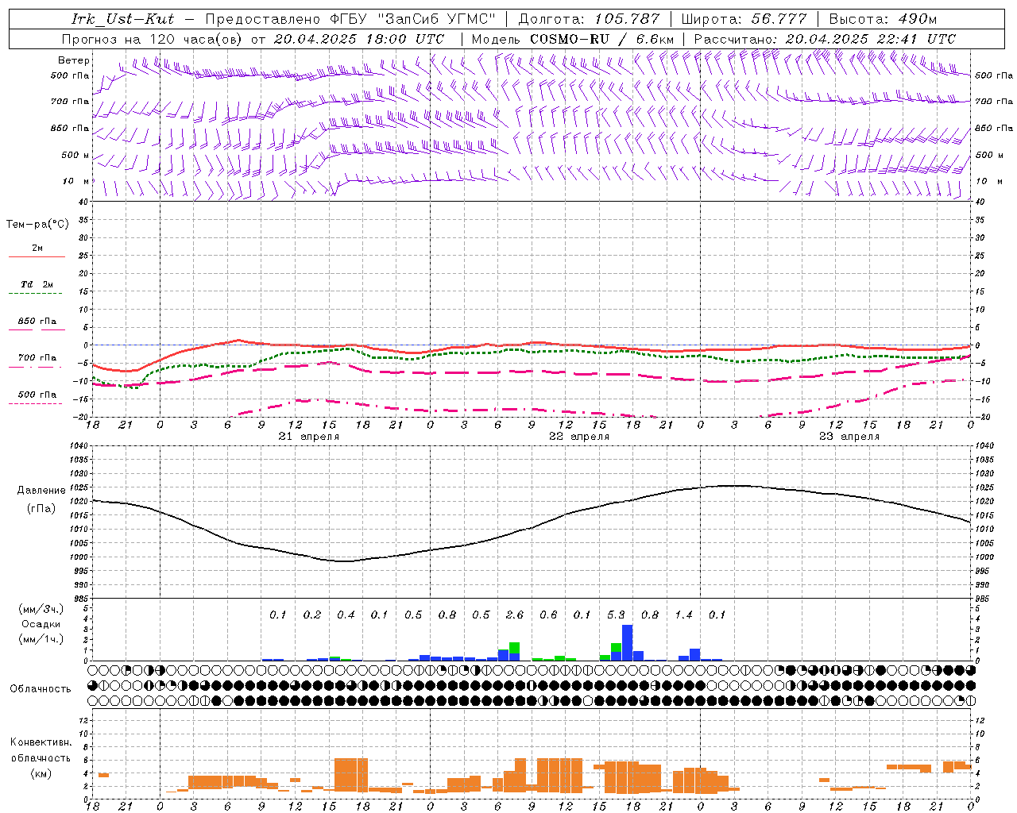Click the Прогноз на 120 часа(ов) text
Screen dimensions: 1017x813
[x=153, y=39]
